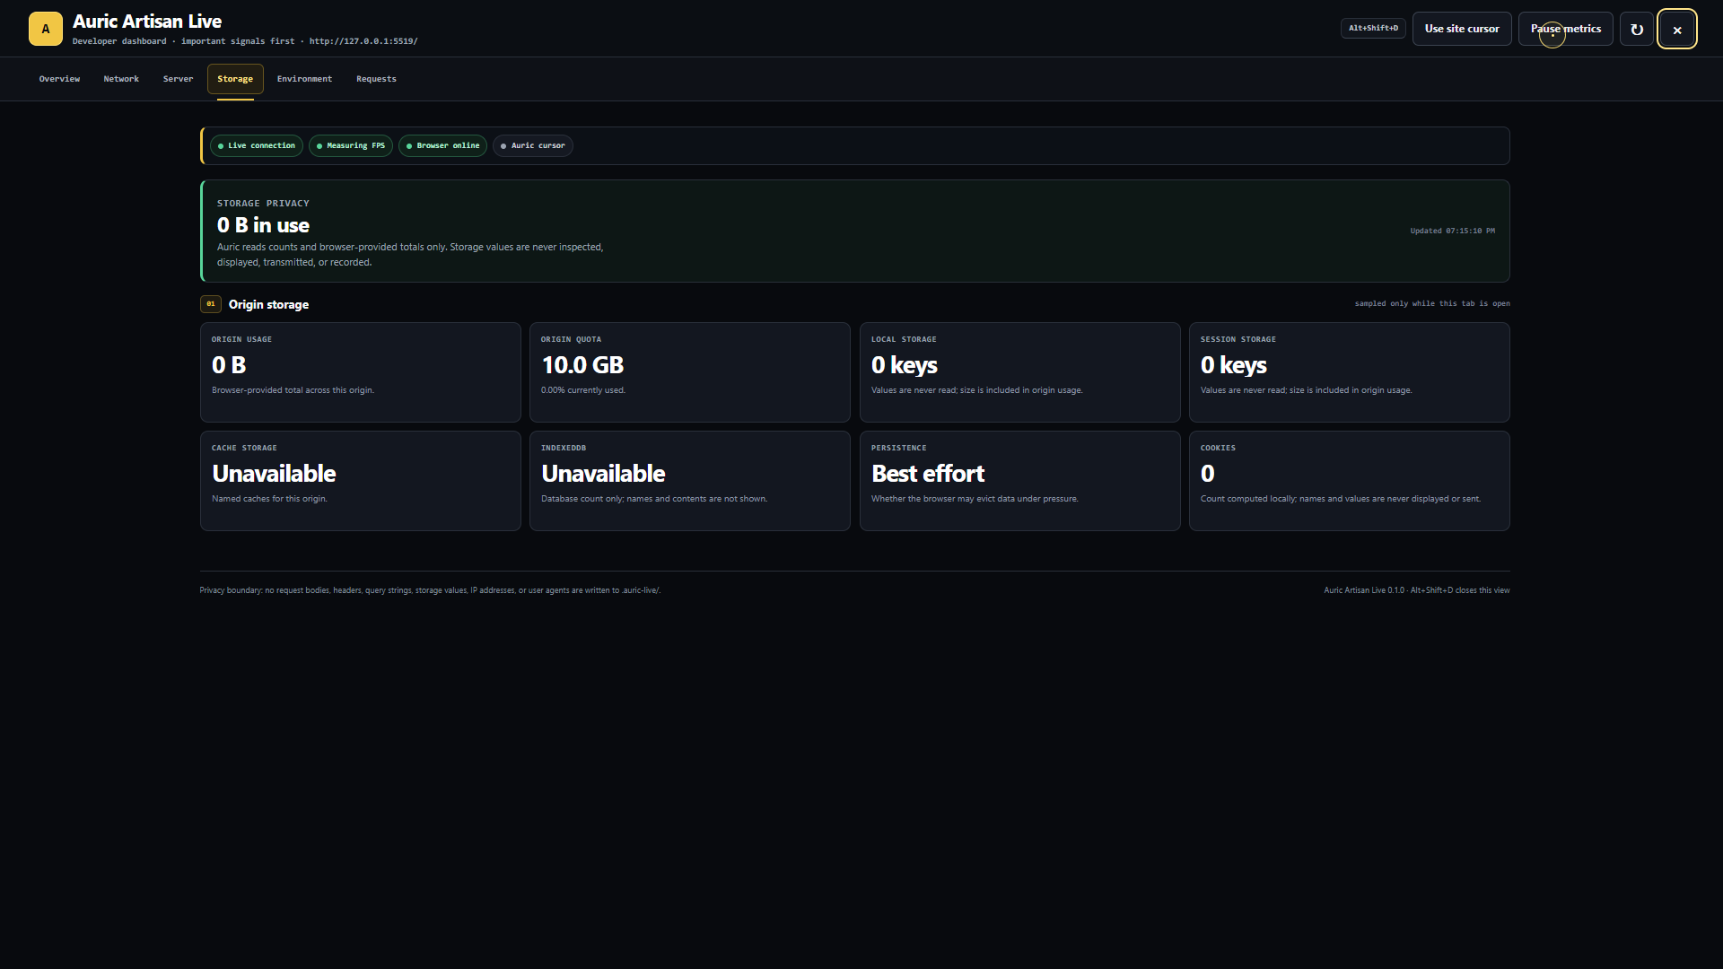Click the Auric cursor status pill
1723x969 pixels.
coord(533,145)
